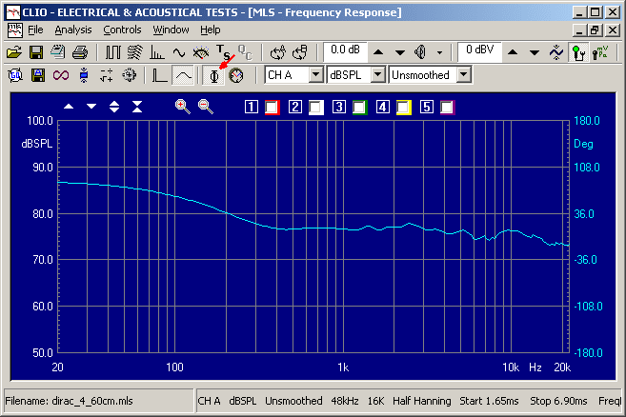The height and width of the screenshot is (417, 626).
Task: Click the Go start measurement icon
Action: pyautogui.click(x=14, y=74)
